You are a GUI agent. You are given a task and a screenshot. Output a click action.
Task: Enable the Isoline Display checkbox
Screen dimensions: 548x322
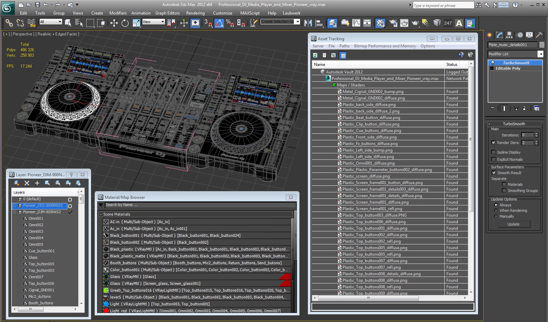[x=493, y=152]
